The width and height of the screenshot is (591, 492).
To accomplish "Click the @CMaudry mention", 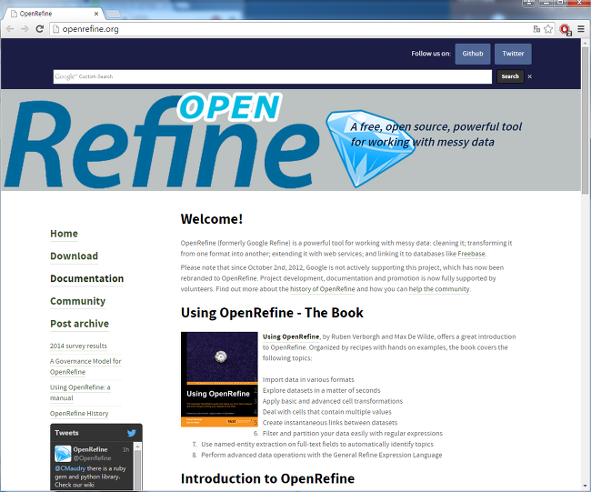I will point(70,468).
